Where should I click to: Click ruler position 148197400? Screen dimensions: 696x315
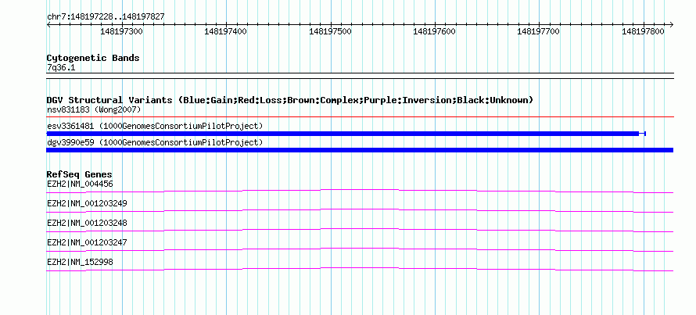226,31
